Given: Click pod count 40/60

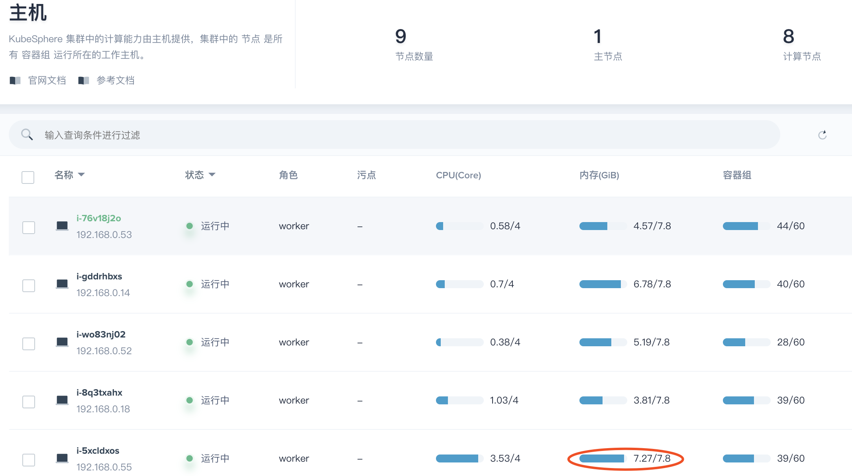Looking at the screenshot, I should pos(791,284).
